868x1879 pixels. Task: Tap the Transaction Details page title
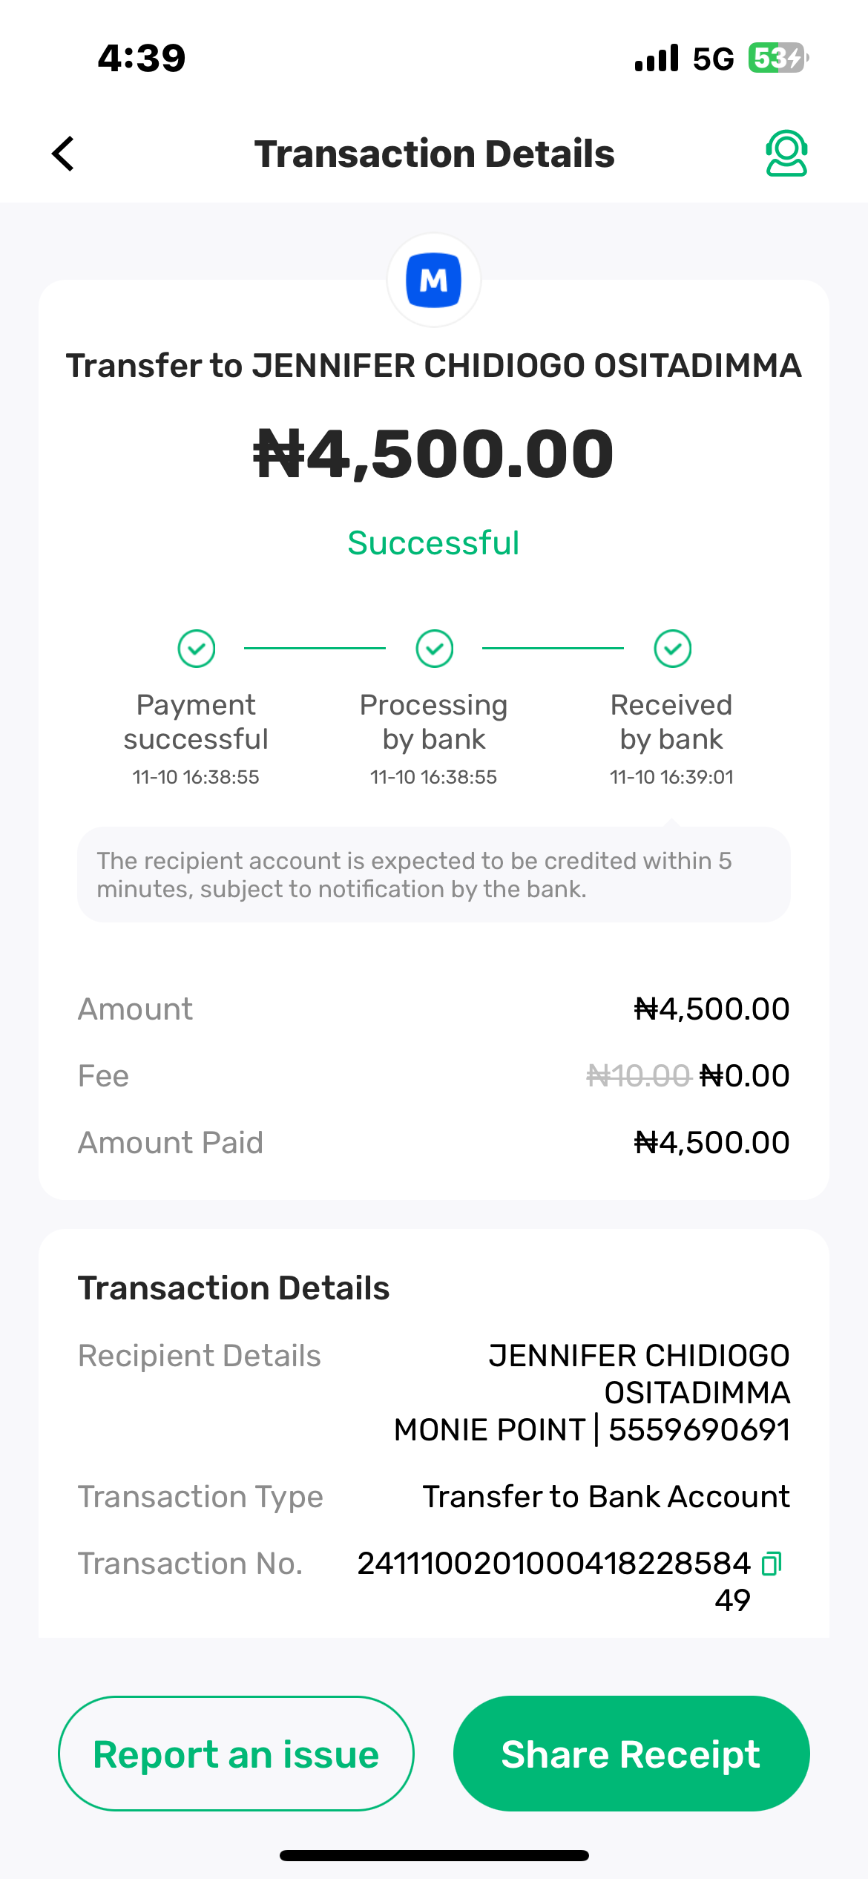434,154
